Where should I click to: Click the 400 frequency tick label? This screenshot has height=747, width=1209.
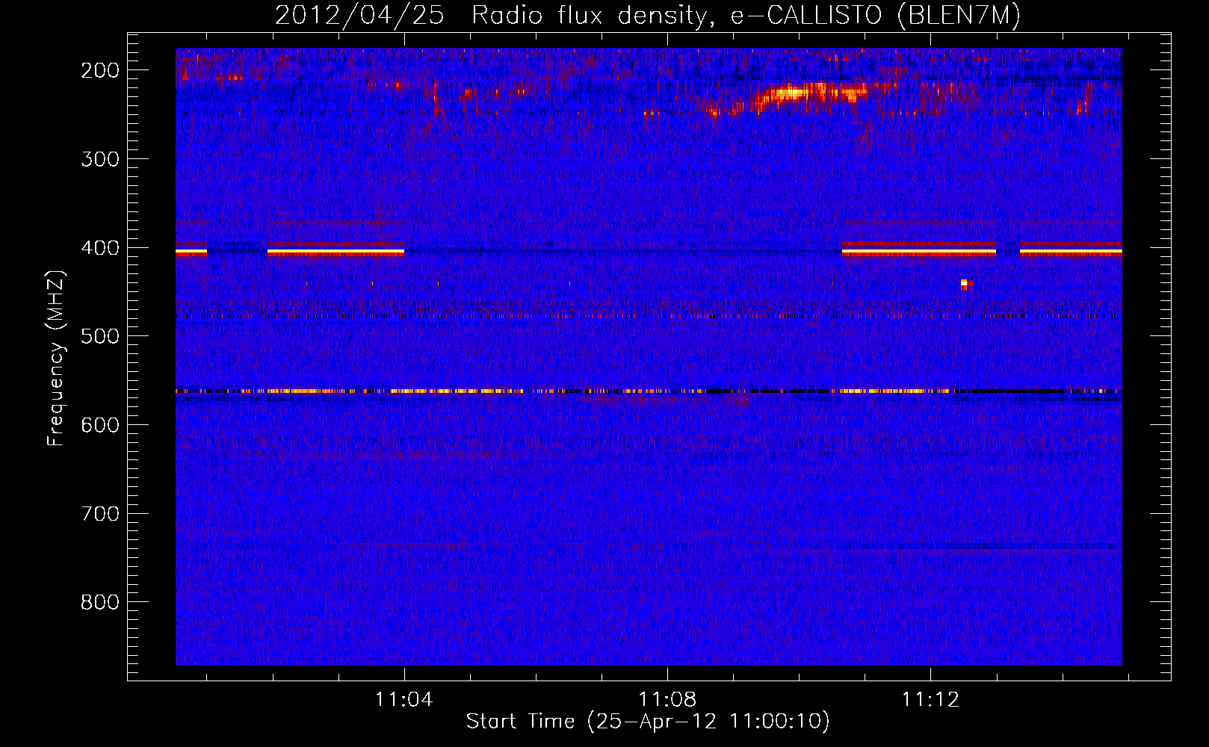(x=100, y=248)
